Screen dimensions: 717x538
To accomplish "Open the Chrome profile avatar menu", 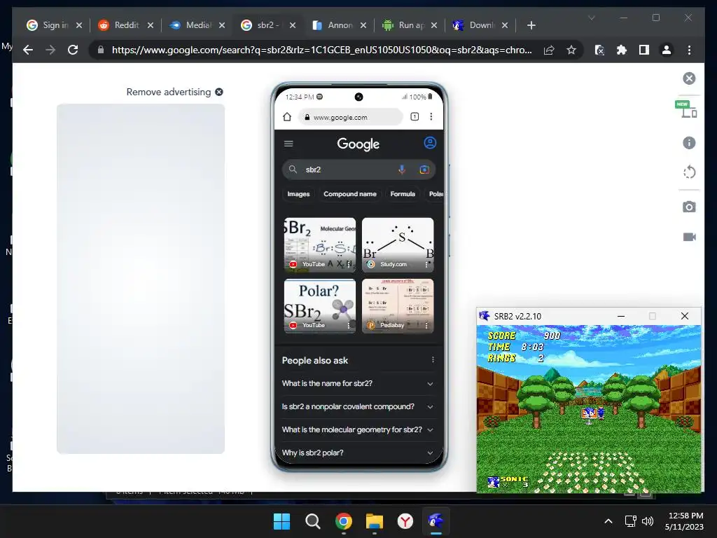I will (x=667, y=50).
